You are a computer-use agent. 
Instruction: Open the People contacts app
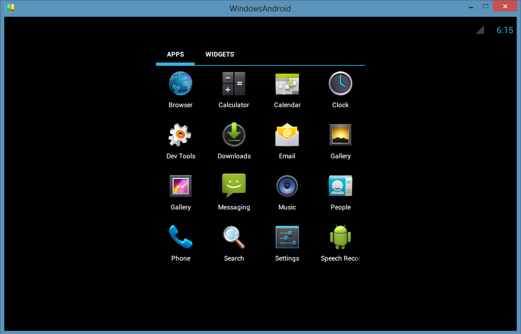click(x=340, y=186)
